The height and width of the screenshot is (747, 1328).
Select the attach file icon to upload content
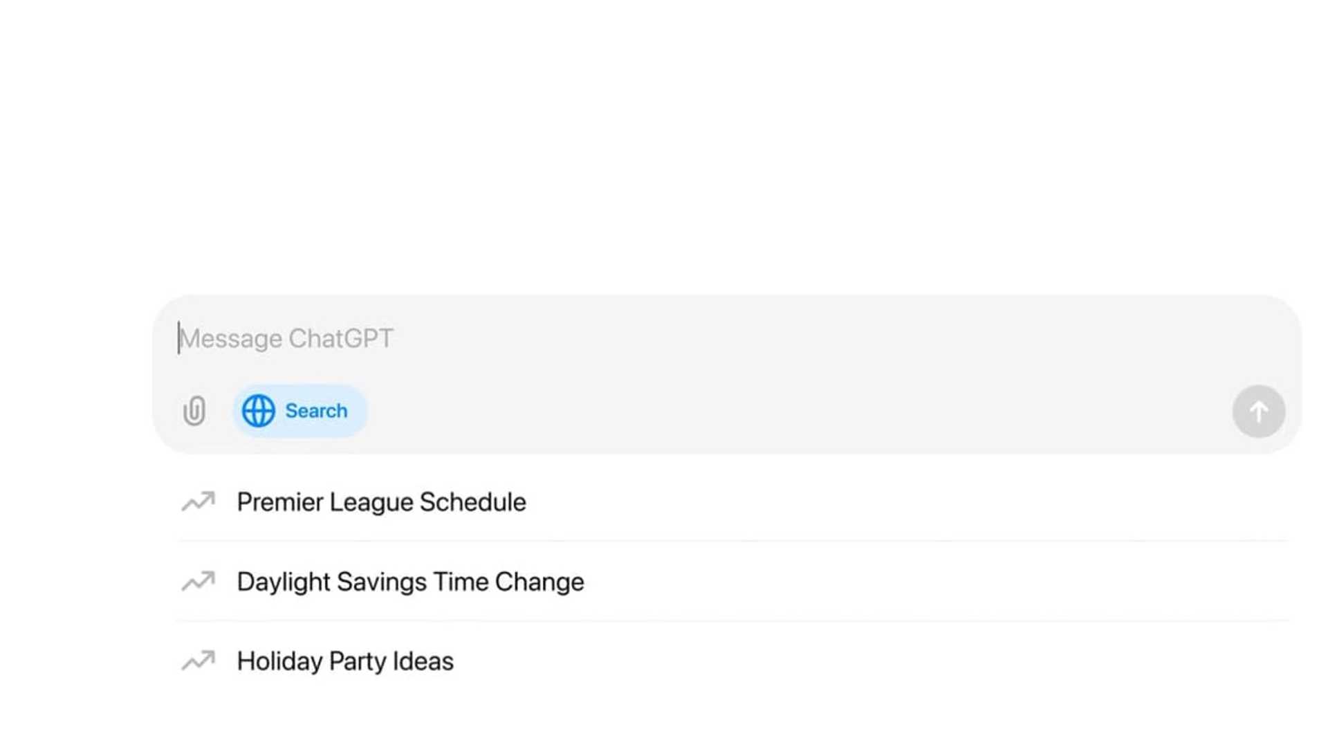(x=194, y=410)
